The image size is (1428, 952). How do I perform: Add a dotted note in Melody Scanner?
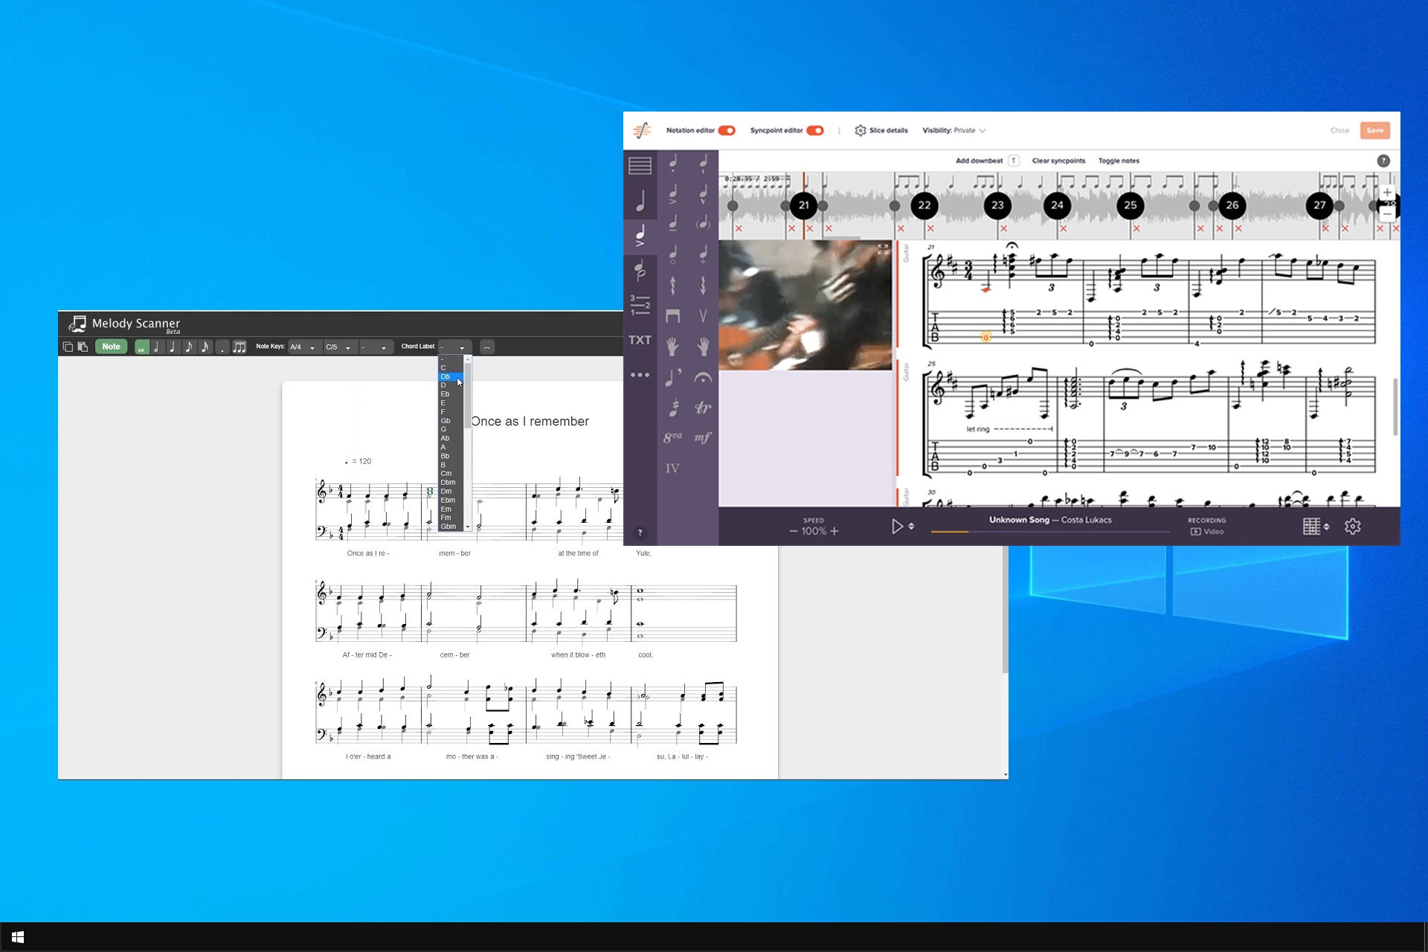(222, 347)
